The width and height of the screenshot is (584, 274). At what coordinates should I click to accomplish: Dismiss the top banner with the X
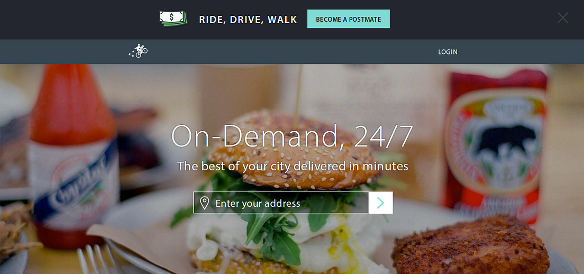(x=562, y=18)
